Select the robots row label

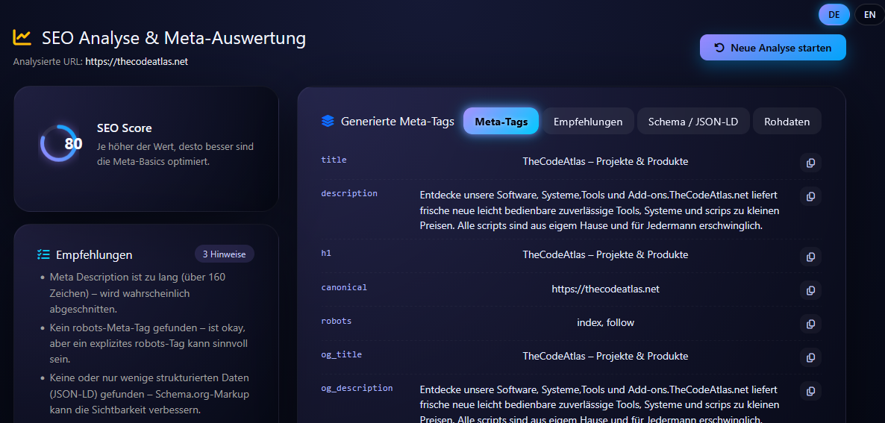pyautogui.click(x=336, y=321)
